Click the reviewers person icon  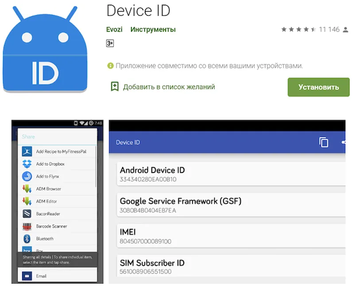click(x=345, y=29)
